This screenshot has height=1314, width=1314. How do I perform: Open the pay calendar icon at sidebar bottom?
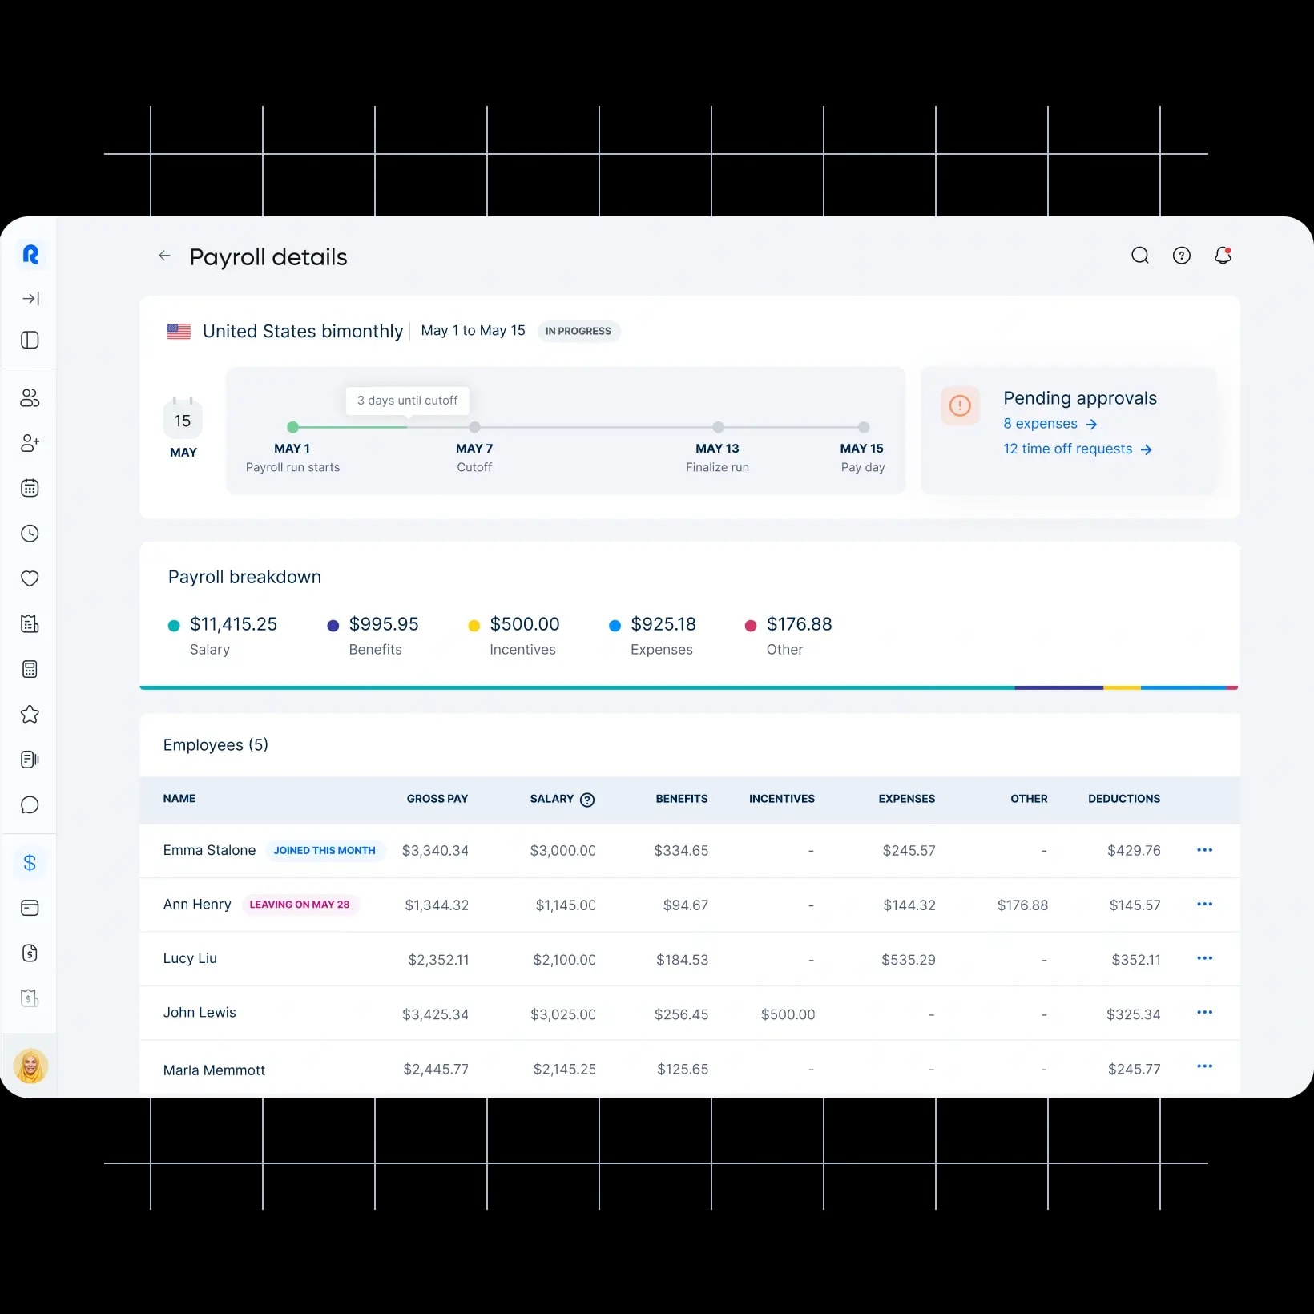point(30,998)
